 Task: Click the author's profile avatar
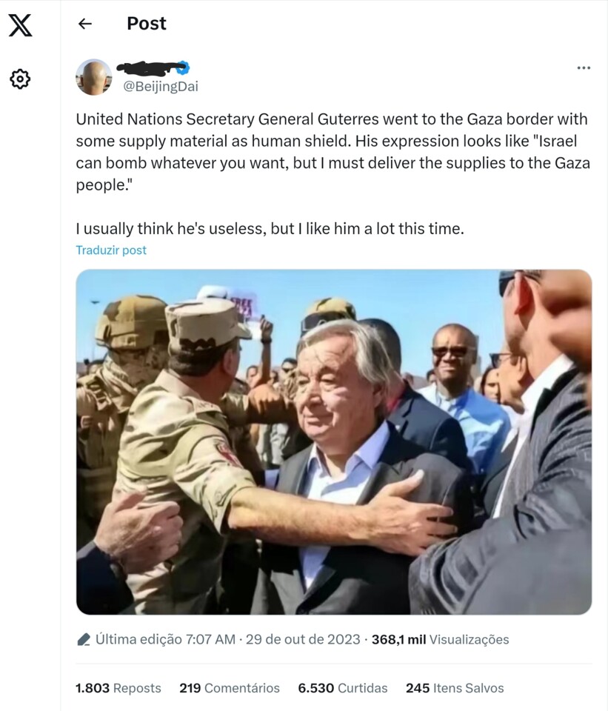(x=93, y=77)
